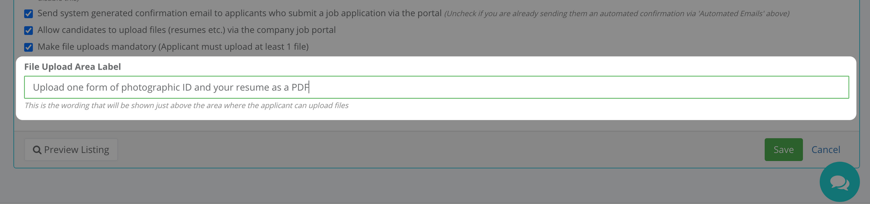Screen dimensions: 870x204
Task: Click the 'Allow candidates to upload files' label
Action: tap(187, 30)
